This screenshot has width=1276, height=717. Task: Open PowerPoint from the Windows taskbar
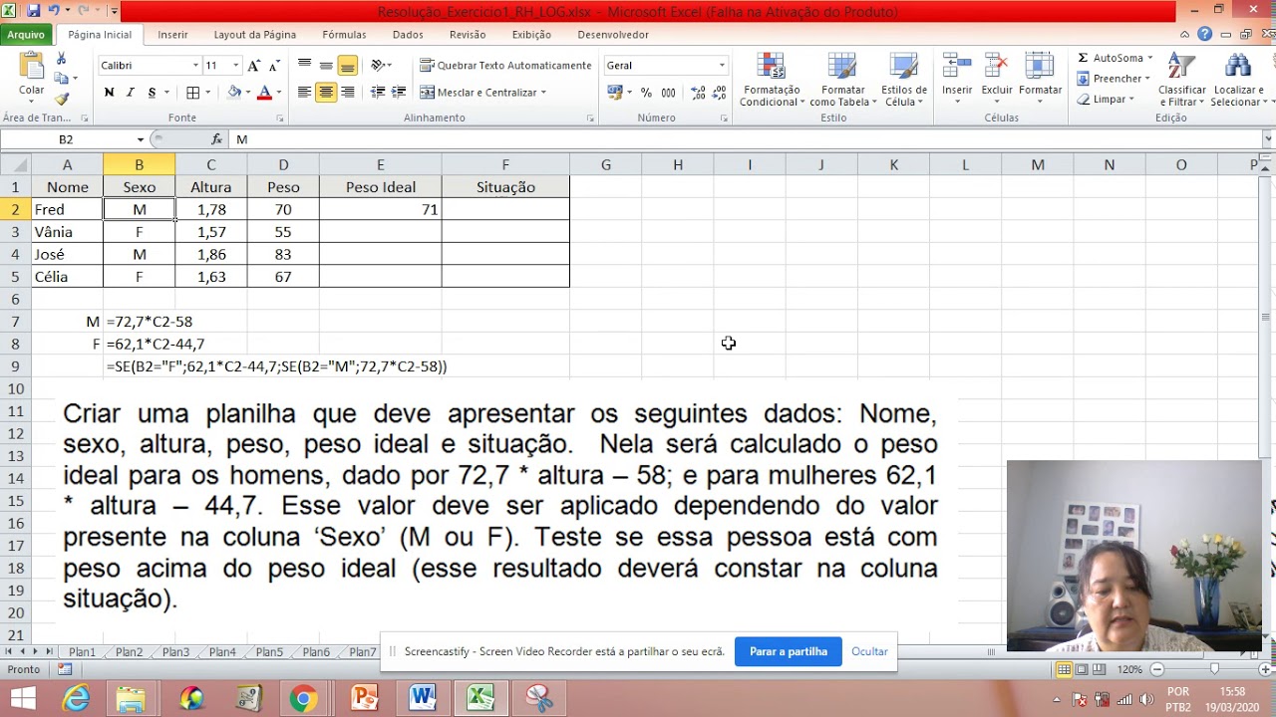[364, 698]
